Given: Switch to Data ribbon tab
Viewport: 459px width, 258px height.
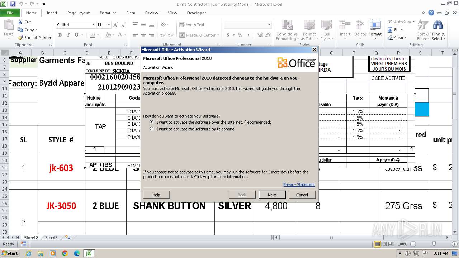Looking at the screenshot, I should [131, 13].
